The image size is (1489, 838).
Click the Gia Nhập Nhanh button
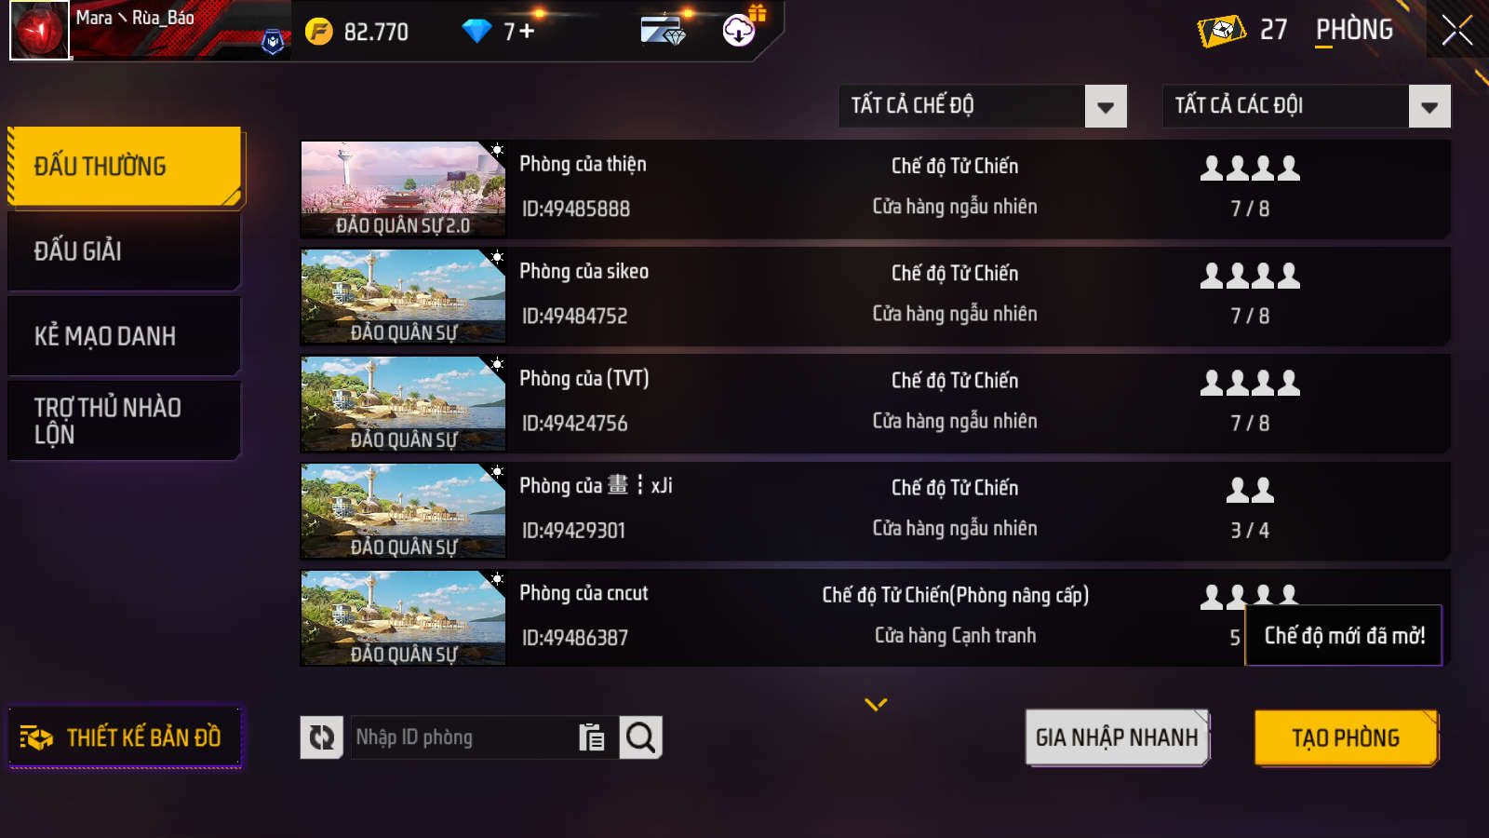click(1117, 737)
